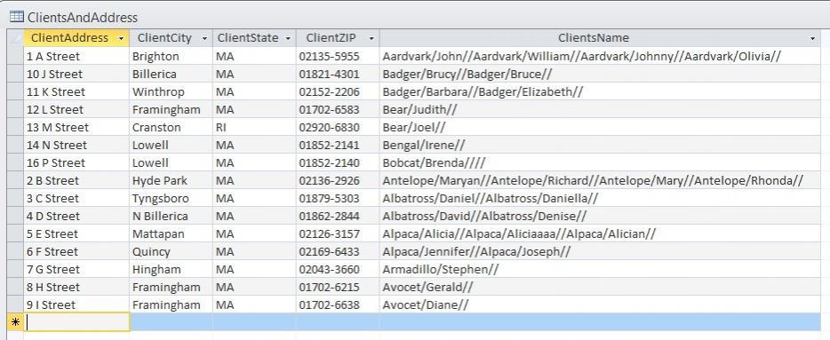Screen dimensions: 830x340
Task: Click the '2 B Street' cell
Action: 76,181
